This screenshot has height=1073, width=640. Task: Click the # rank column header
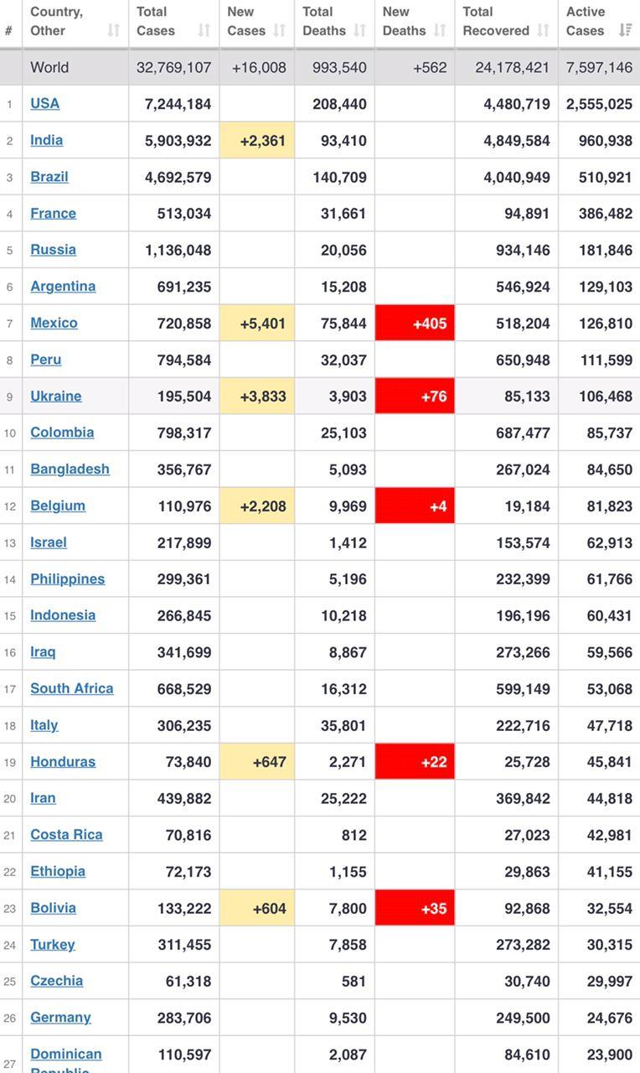[8, 31]
